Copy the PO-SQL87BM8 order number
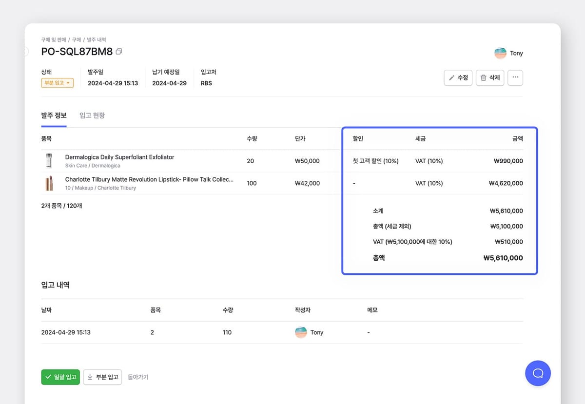 (x=119, y=52)
